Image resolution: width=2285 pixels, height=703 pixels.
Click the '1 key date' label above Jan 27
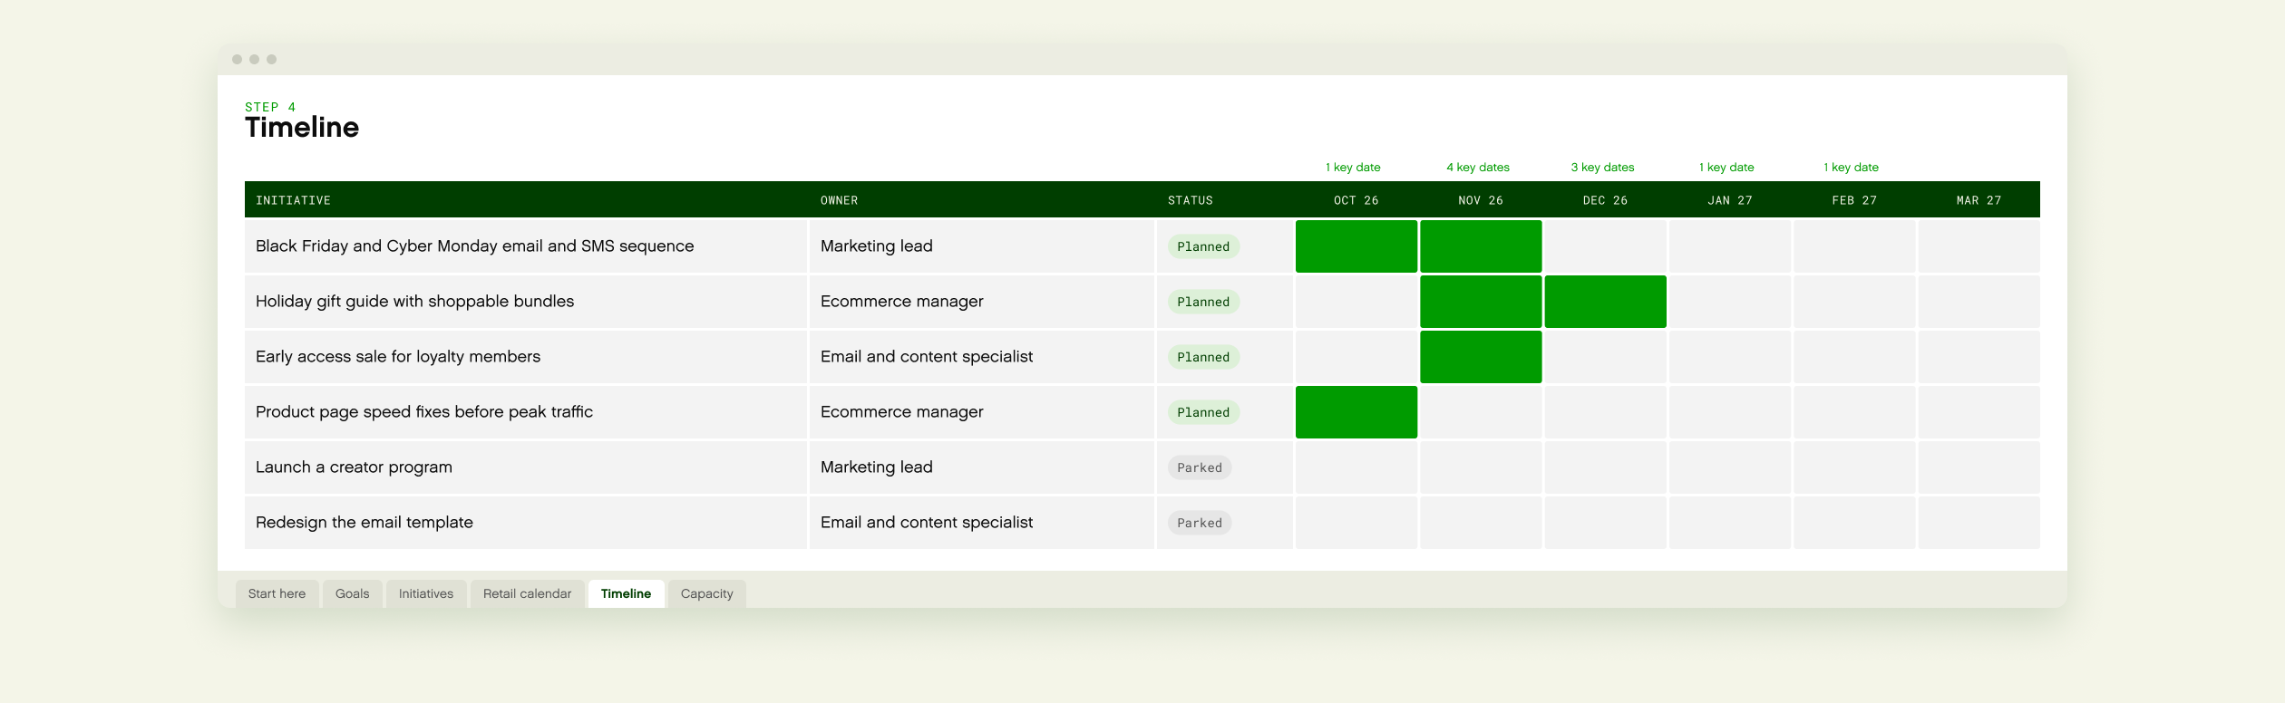pos(1726,168)
